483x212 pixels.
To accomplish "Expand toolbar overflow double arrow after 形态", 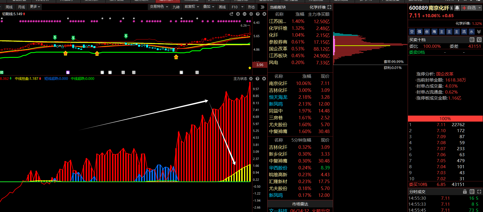I will (262, 7).
